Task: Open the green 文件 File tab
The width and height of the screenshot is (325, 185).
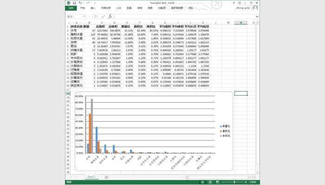Action: [71, 8]
